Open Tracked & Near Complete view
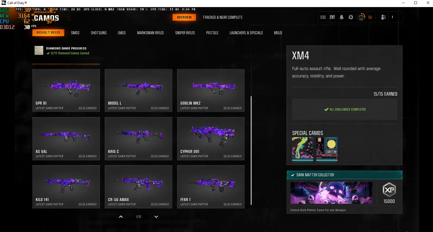 [x=222, y=17]
